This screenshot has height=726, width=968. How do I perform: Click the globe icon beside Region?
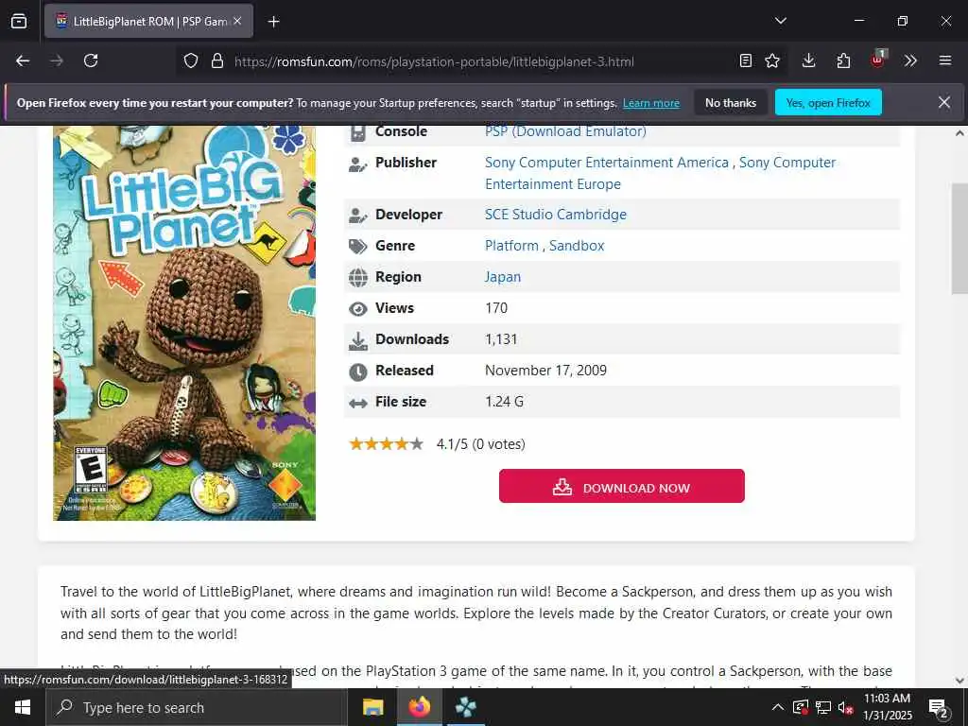(358, 278)
